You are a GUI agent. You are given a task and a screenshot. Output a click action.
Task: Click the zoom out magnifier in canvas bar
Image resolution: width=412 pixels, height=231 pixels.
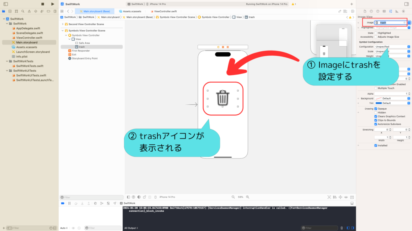pyautogui.click(x=233, y=197)
